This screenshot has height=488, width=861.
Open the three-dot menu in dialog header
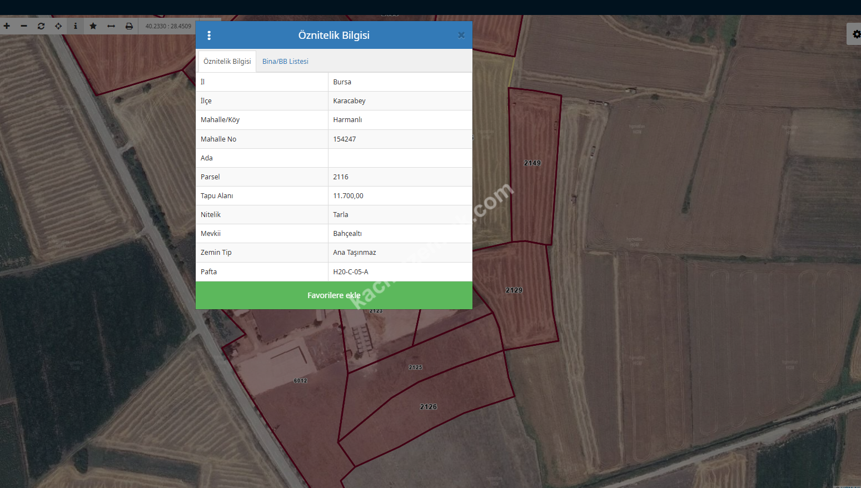tap(209, 36)
